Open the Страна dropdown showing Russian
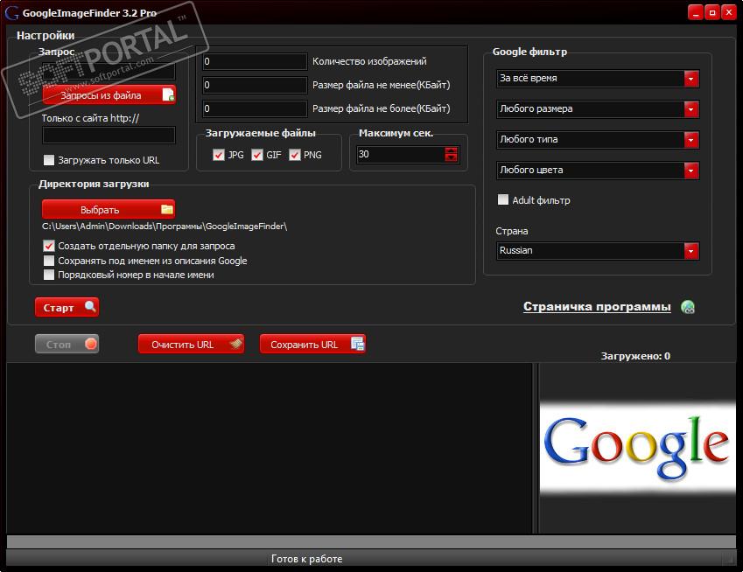743x572 pixels. coord(598,250)
